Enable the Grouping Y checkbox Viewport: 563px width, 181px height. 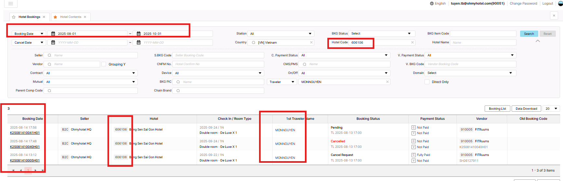104,64
